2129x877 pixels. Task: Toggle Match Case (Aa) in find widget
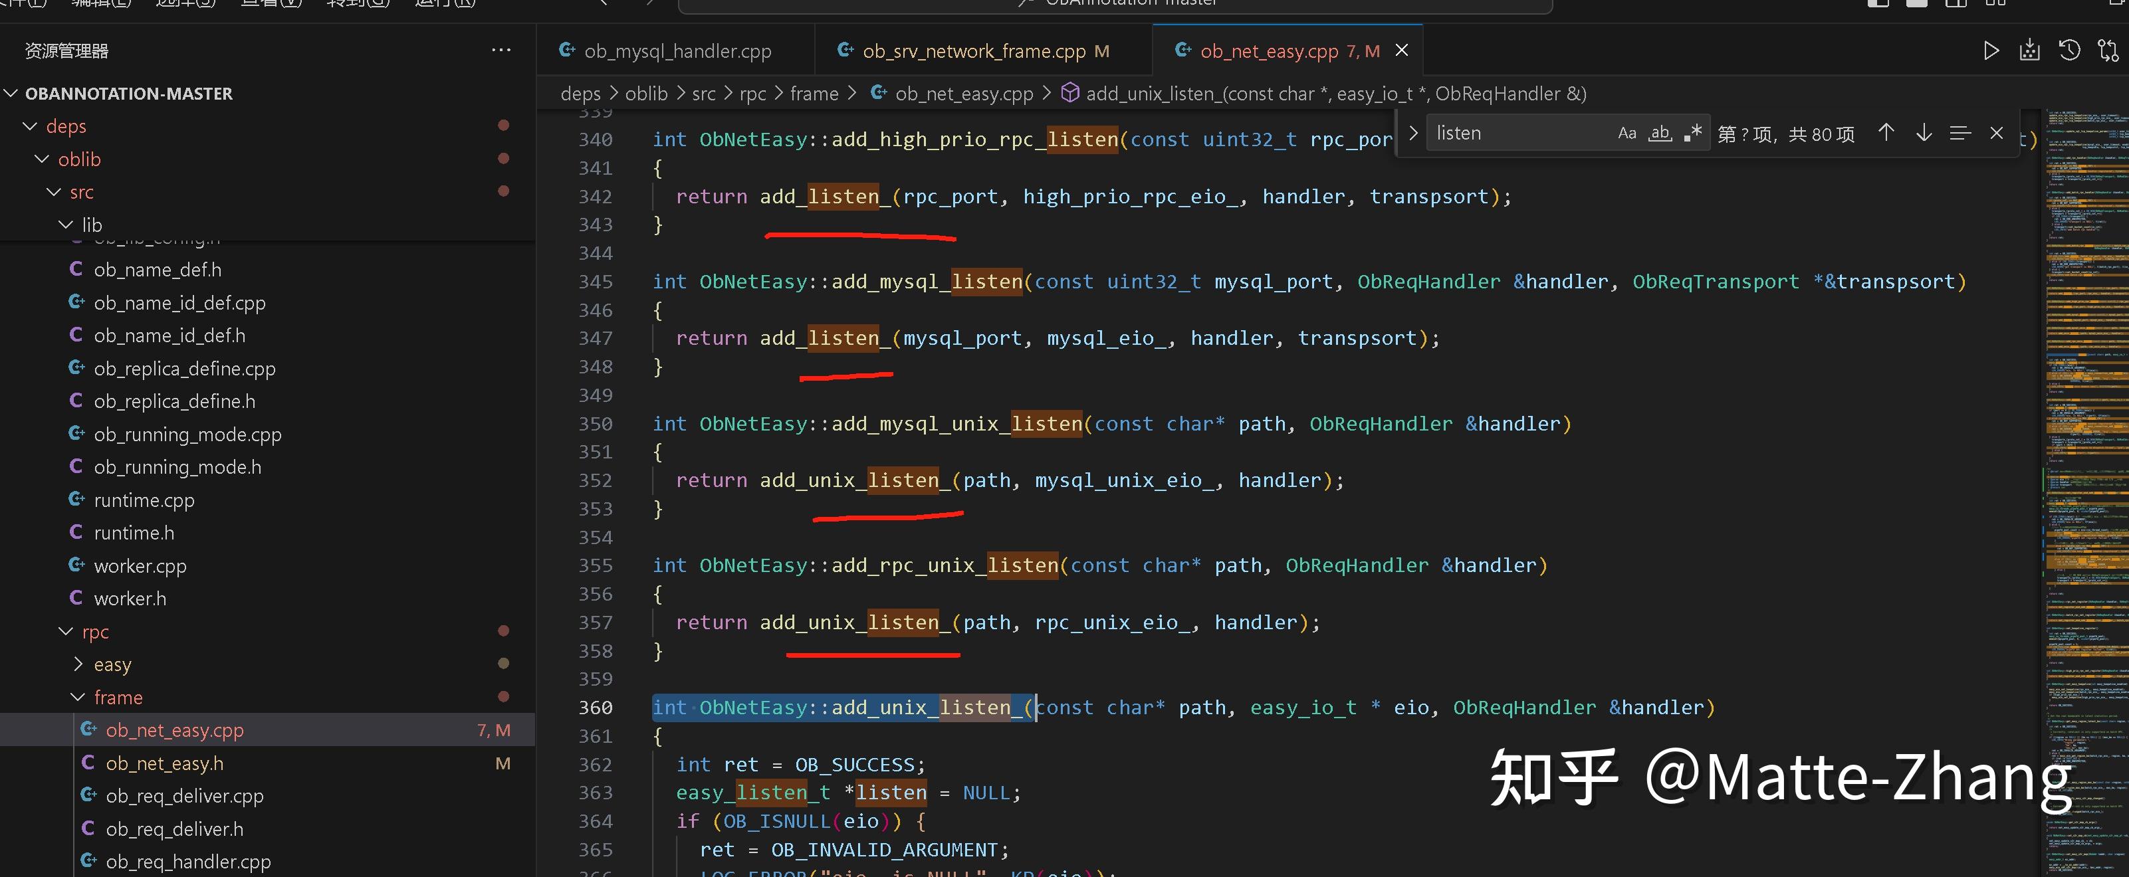point(1626,133)
